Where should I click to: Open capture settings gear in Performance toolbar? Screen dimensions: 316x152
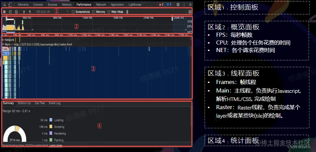coord(190,12)
